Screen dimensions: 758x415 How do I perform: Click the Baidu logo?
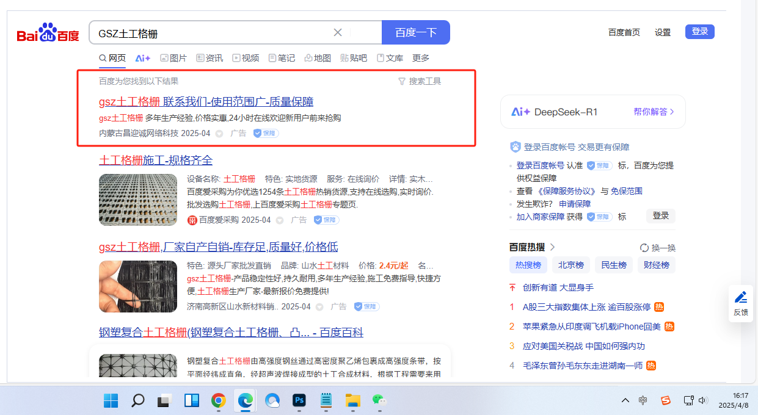point(48,33)
